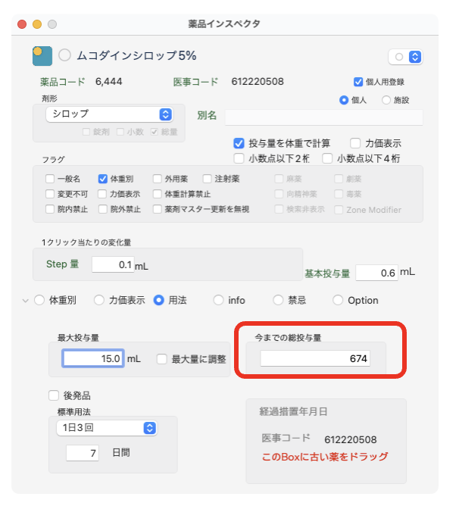Collapse the section with the chevron beside 体重別
This screenshot has width=459, height=506.
coord(25,301)
